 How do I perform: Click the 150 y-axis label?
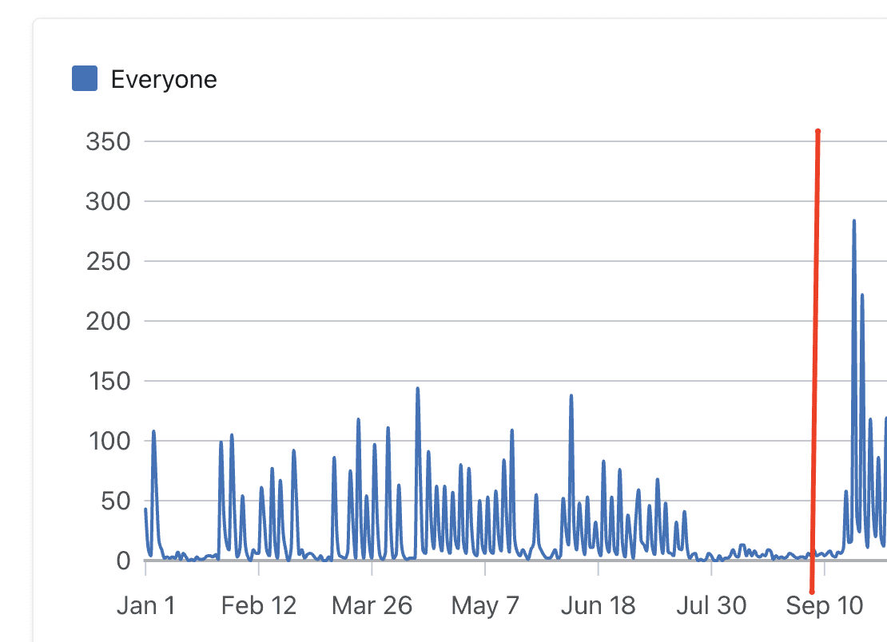point(109,381)
